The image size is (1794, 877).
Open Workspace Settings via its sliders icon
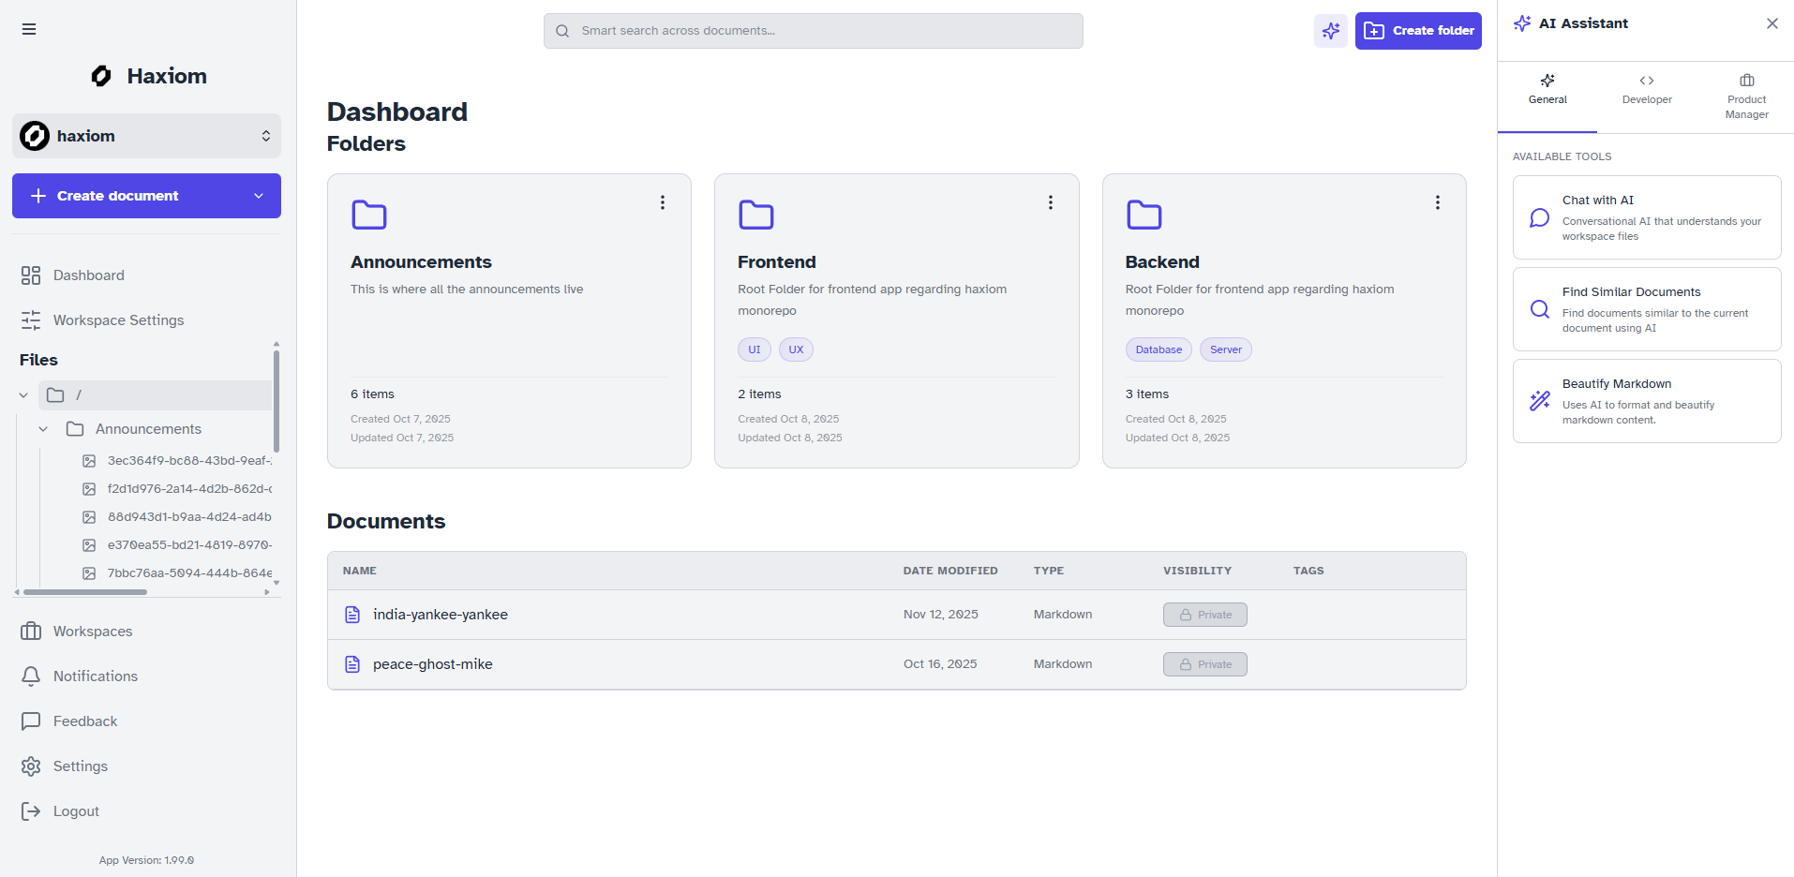[32, 320]
